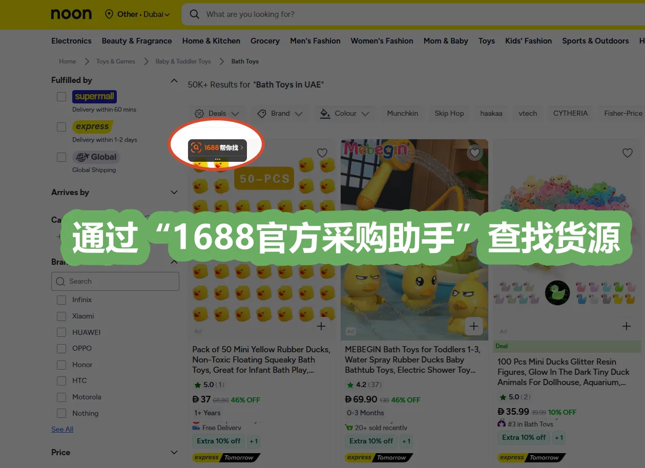The height and width of the screenshot is (468, 645).
Task: Filter by Munchkin brand chip
Action: pos(403,114)
